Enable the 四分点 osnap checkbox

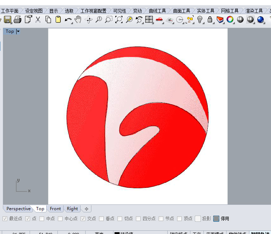[138, 218]
